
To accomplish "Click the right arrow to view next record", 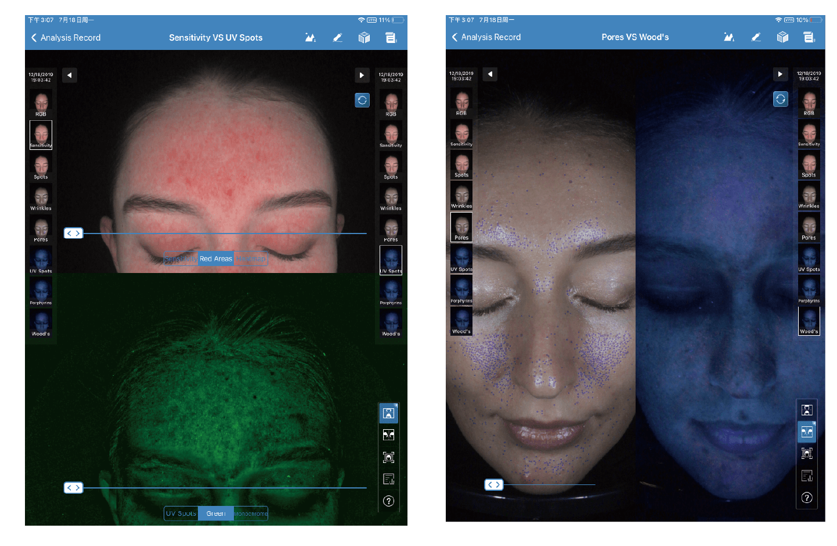I will 362,75.
